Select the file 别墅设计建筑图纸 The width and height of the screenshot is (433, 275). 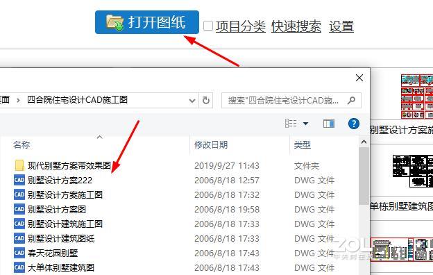pyautogui.click(x=61, y=238)
